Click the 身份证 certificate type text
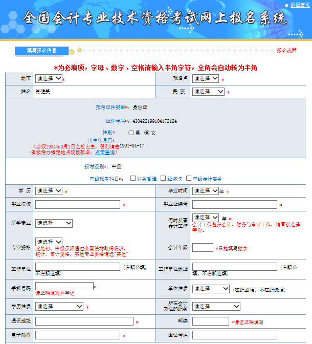 pos(140,107)
